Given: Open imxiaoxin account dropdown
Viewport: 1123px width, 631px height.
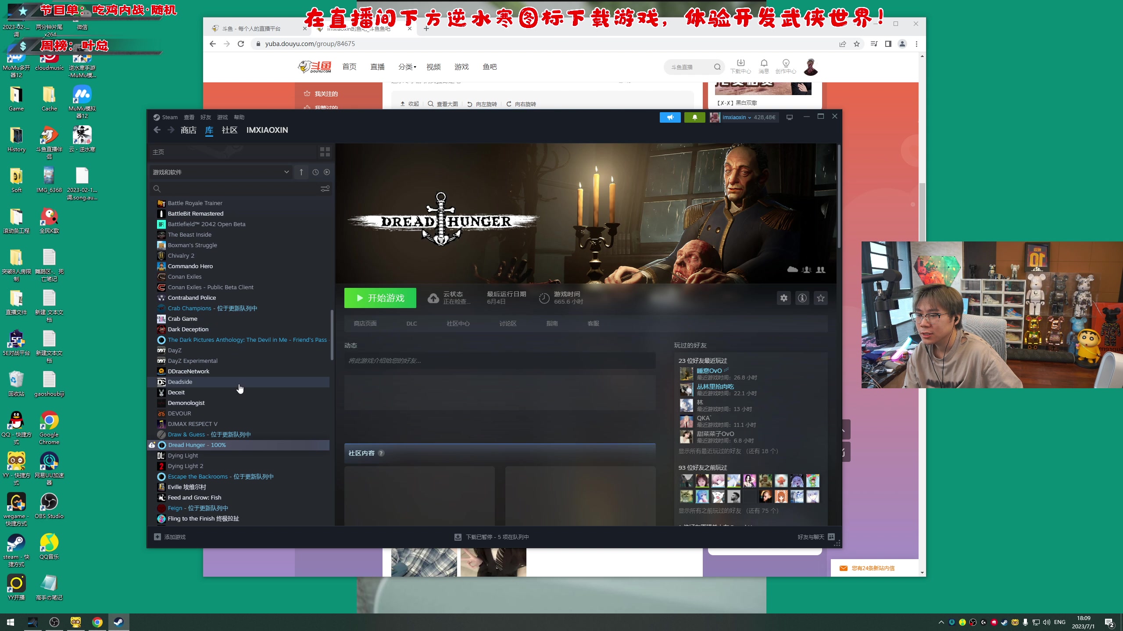Looking at the screenshot, I should point(737,117).
